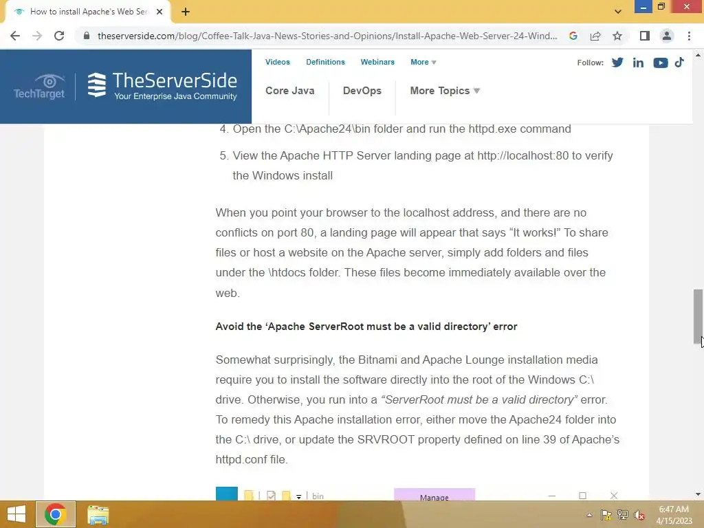Expand the More Topics dropdown
The width and height of the screenshot is (704, 528).
[x=445, y=91]
